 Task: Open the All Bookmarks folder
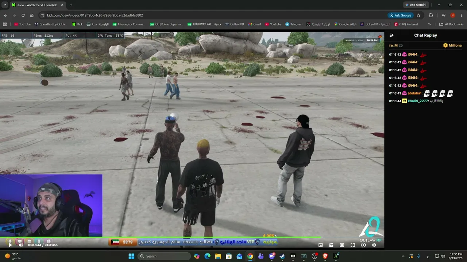click(451, 24)
